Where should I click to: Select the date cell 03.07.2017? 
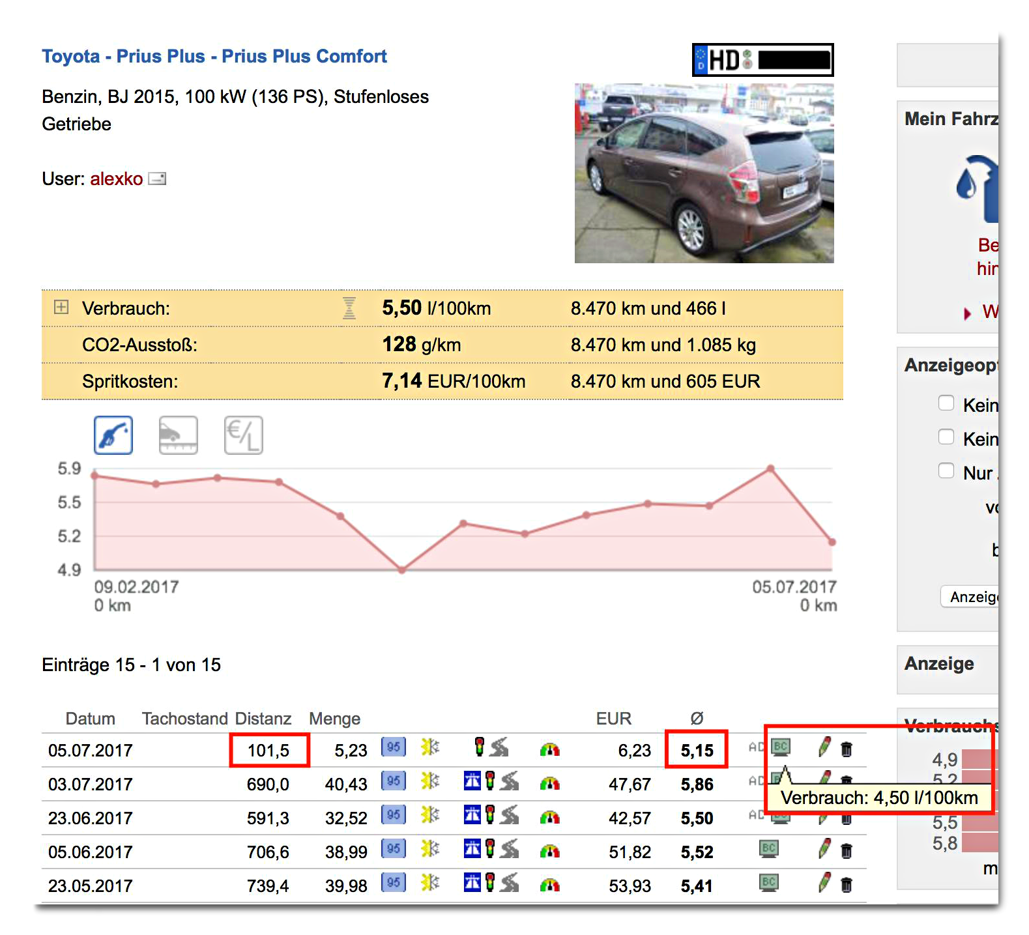pos(91,784)
